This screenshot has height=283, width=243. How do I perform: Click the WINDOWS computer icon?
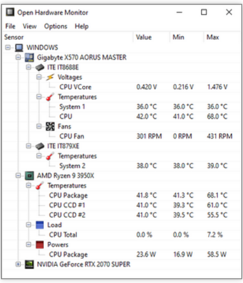(x=20, y=47)
